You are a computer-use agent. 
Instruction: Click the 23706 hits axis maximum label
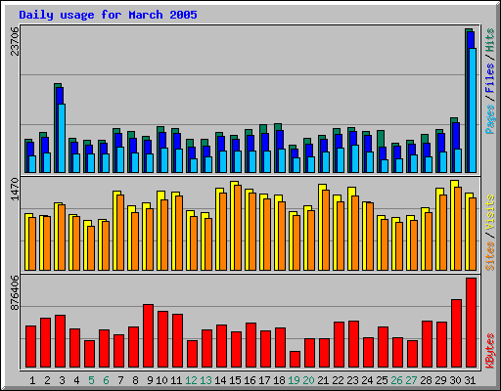pyautogui.click(x=16, y=41)
